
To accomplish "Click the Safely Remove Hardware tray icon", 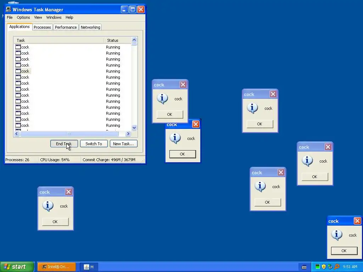I will (x=330, y=267).
